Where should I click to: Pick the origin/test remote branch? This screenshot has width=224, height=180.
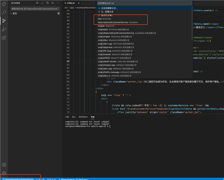[144, 29]
